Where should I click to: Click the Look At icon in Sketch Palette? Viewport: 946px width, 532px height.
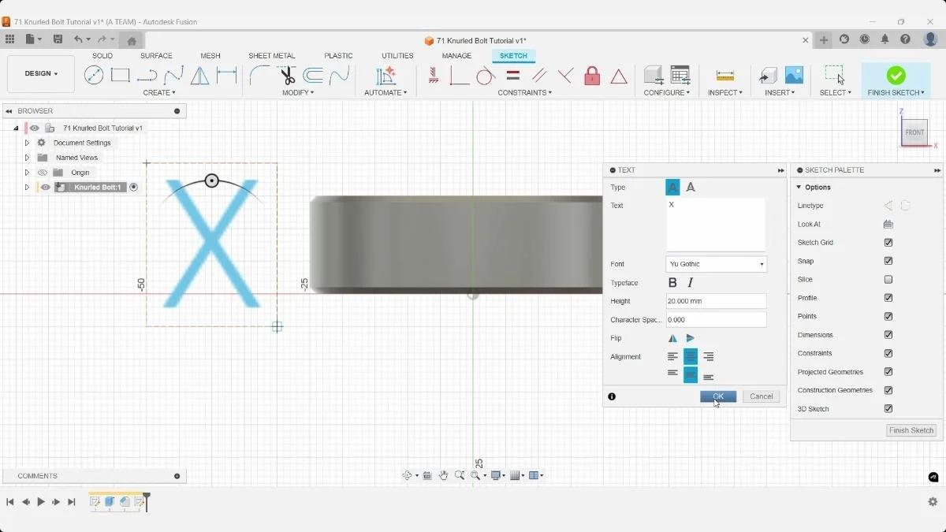[x=888, y=225]
